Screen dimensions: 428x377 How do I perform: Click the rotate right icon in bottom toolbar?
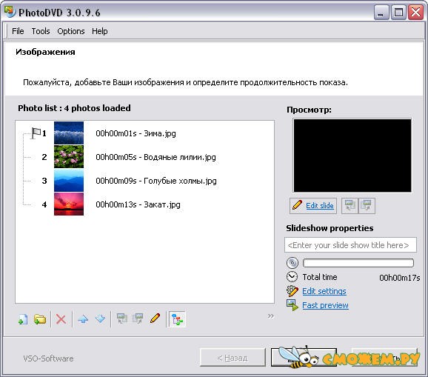(x=138, y=318)
